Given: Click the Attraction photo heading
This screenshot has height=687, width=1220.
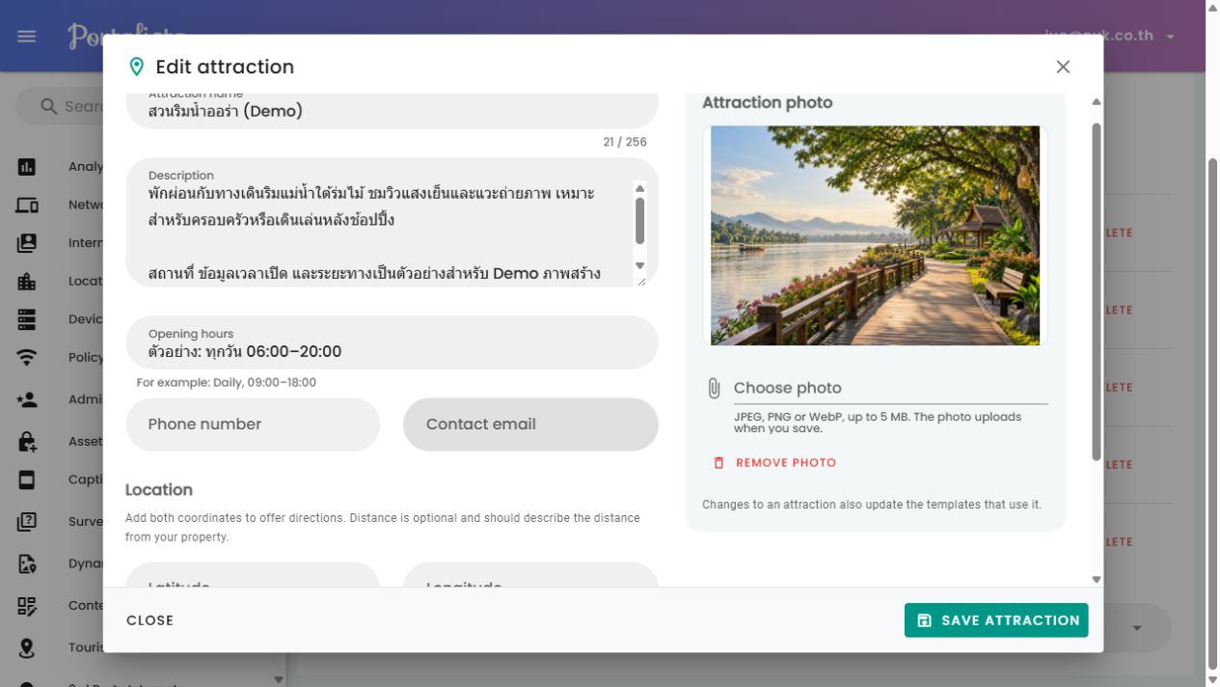Looking at the screenshot, I should click(x=768, y=103).
